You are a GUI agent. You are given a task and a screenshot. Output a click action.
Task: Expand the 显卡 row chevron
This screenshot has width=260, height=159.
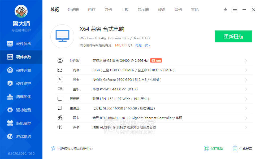[x=246, y=80]
